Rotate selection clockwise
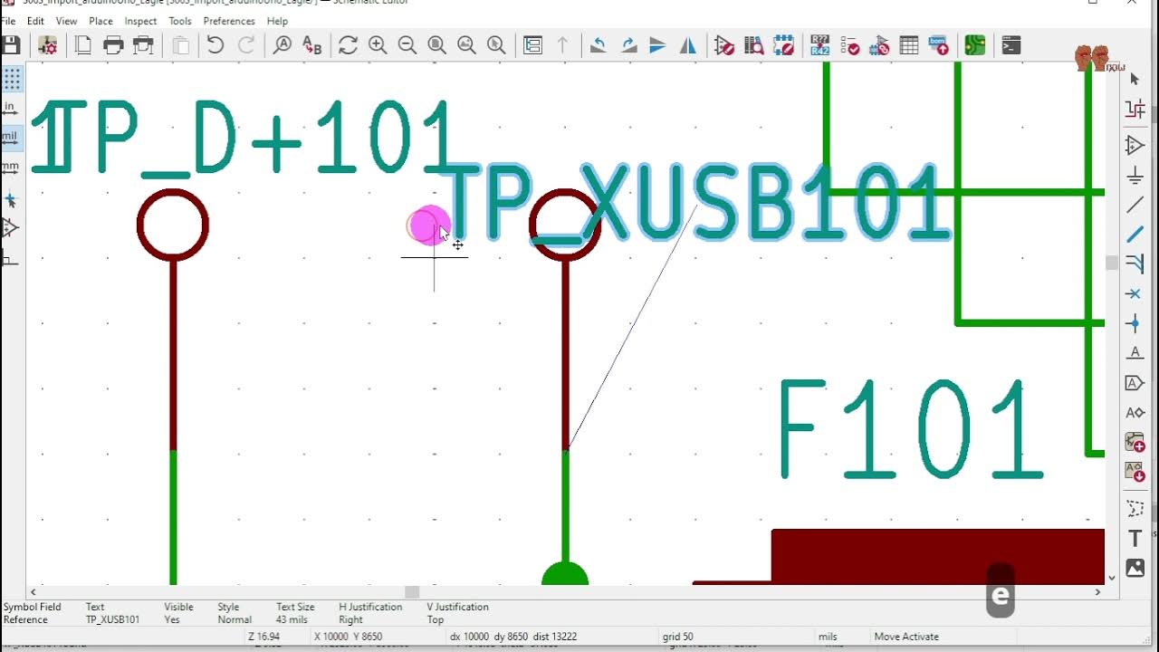Viewport: 1159px width, 652px height. click(628, 45)
